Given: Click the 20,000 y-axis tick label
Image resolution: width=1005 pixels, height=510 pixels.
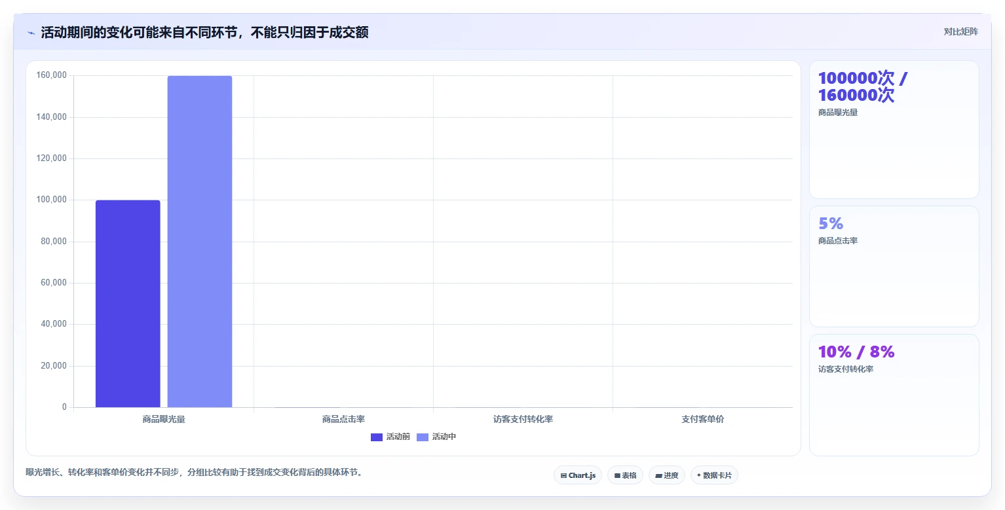Looking at the screenshot, I should click(54, 365).
